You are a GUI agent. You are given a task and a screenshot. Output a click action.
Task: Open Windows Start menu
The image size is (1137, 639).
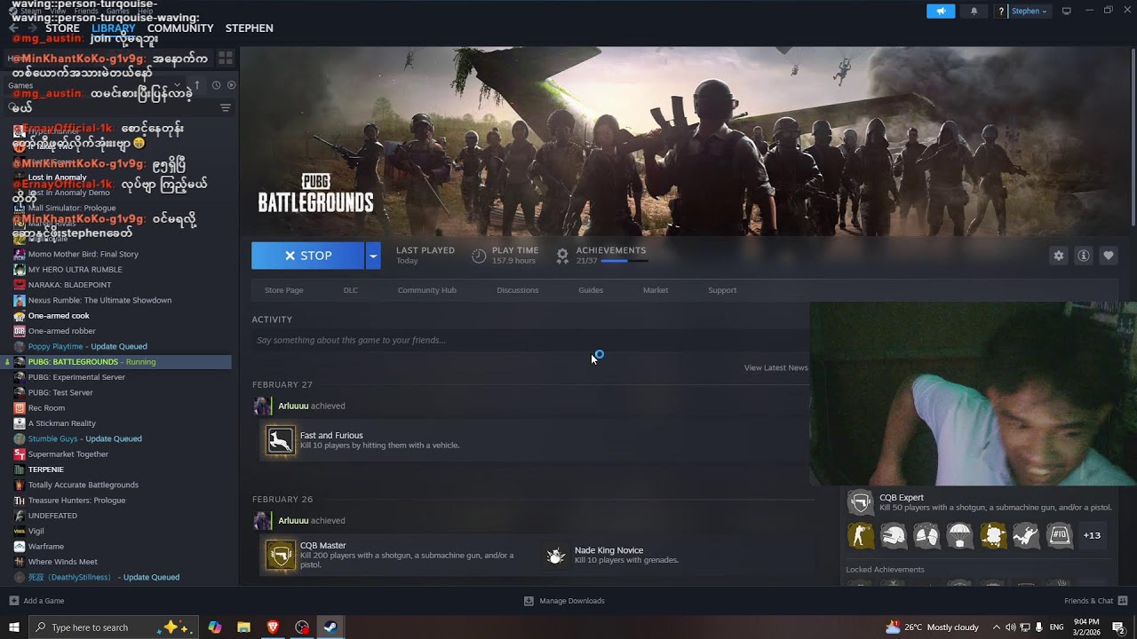[x=14, y=627]
